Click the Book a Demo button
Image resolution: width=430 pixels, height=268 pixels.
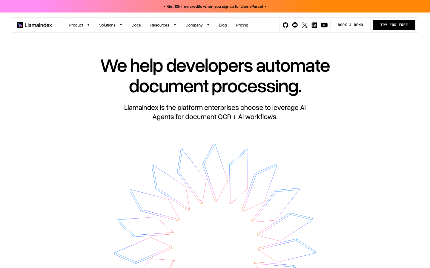click(x=350, y=25)
